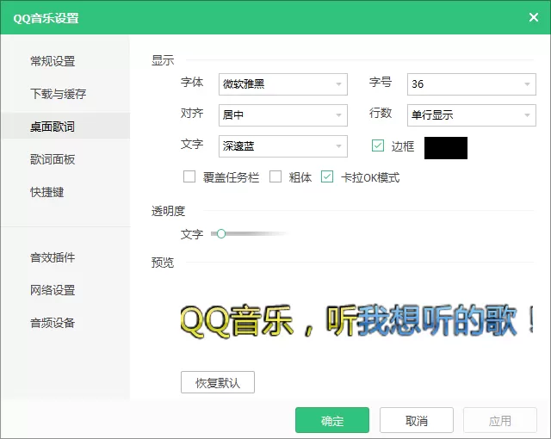
Task: Confirm settings with 确定 button
Action: [x=332, y=420]
